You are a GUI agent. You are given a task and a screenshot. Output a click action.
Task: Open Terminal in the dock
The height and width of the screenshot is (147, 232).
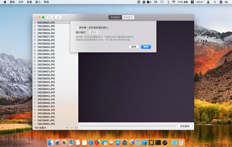[x=158, y=143]
